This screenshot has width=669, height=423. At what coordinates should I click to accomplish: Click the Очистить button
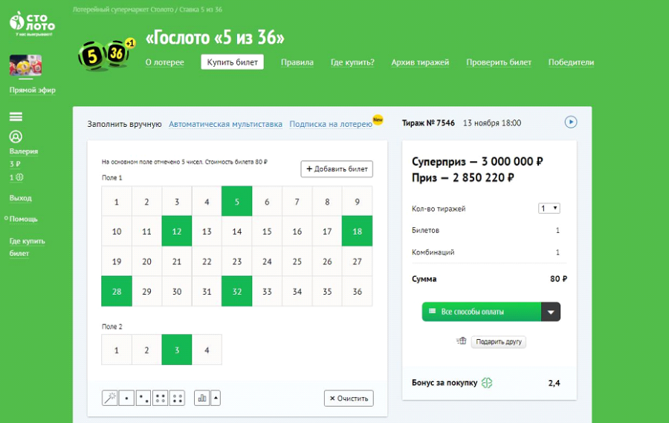pyautogui.click(x=349, y=399)
